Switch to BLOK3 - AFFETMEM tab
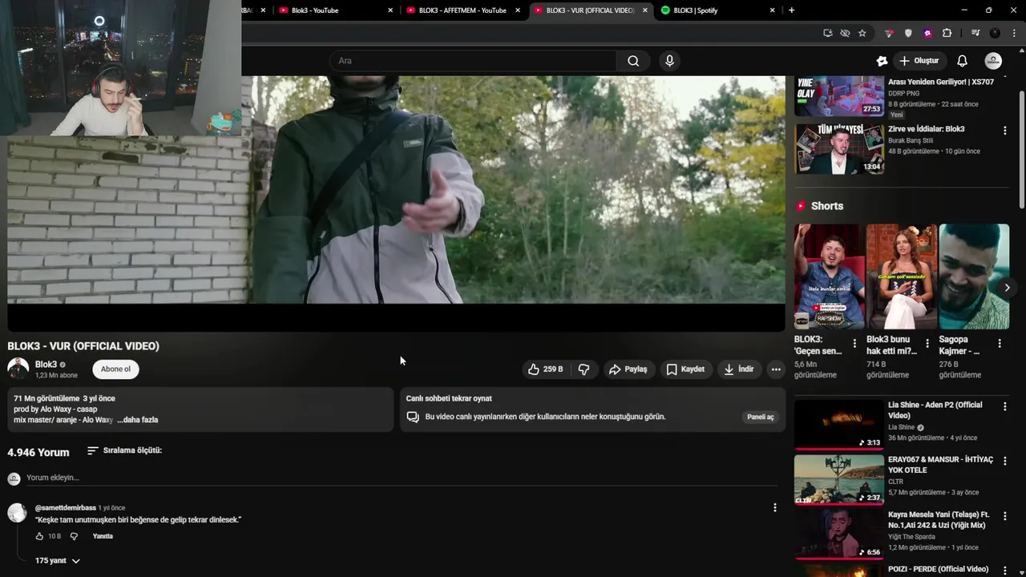 [x=463, y=10]
